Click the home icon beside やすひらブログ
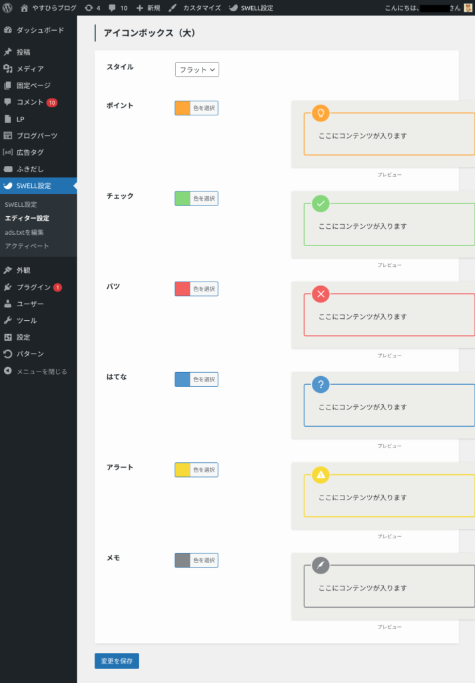 pos(25,8)
